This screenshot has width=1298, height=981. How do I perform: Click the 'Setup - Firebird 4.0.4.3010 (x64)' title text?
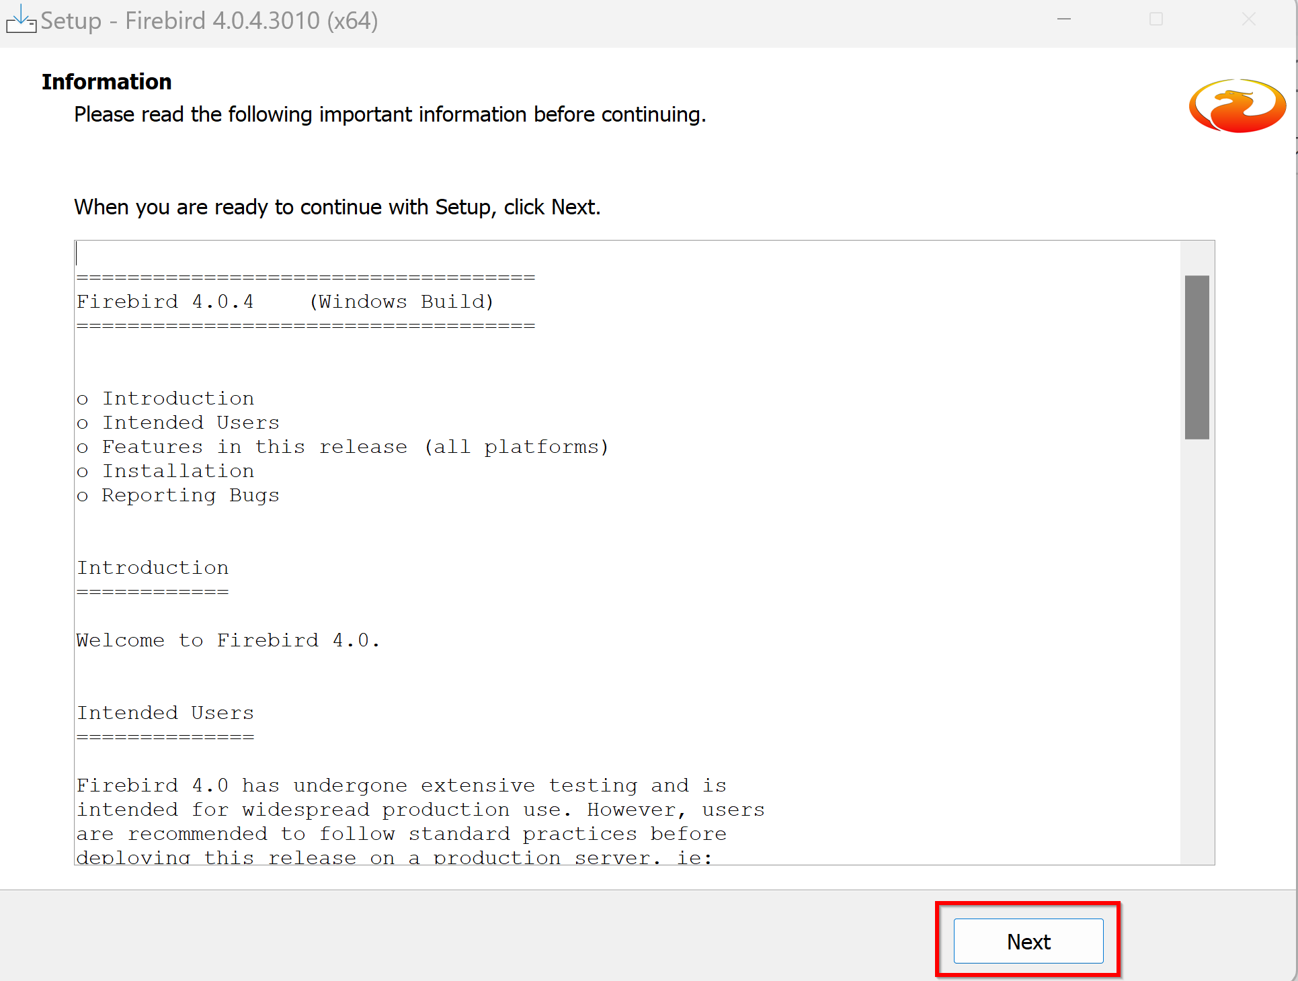pyautogui.click(x=209, y=20)
